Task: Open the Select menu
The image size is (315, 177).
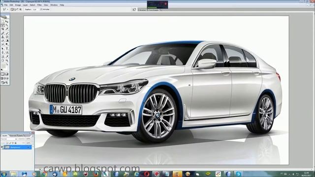Action: 32,5
